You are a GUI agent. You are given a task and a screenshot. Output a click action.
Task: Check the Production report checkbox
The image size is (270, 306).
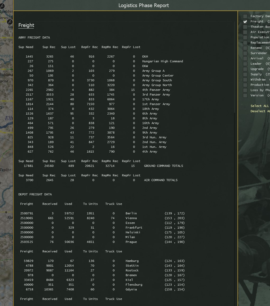click(245, 85)
